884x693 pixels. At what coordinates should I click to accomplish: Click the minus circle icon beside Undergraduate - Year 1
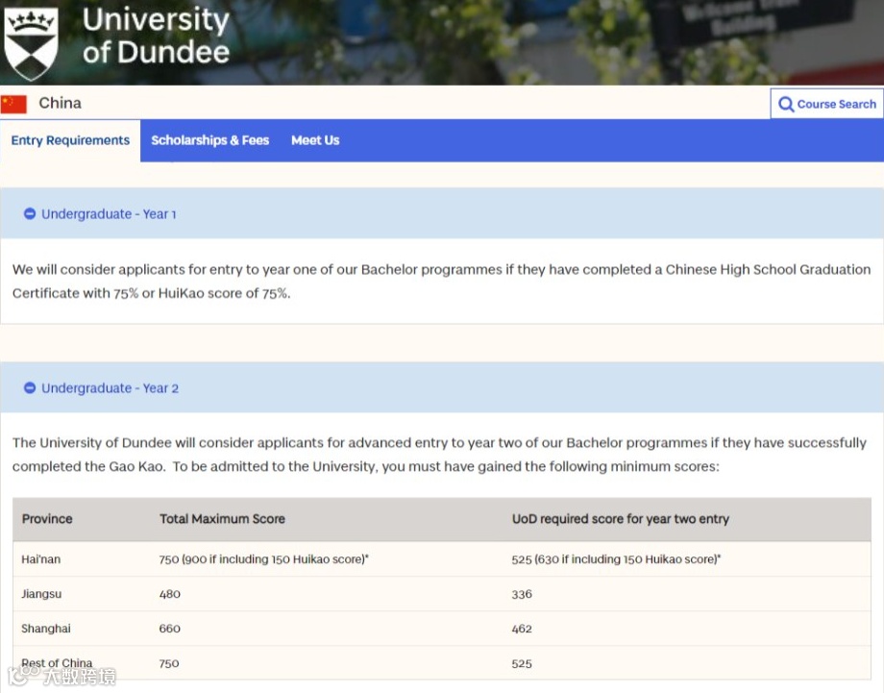(30, 214)
